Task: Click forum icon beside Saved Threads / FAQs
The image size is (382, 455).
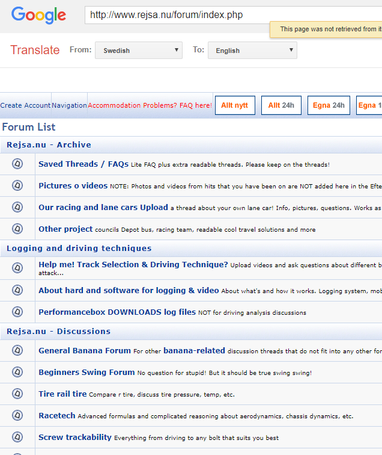Action: point(17,164)
